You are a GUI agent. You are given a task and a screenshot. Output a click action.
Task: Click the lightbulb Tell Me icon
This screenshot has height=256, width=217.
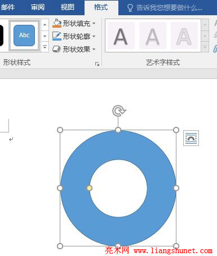coord(130,8)
